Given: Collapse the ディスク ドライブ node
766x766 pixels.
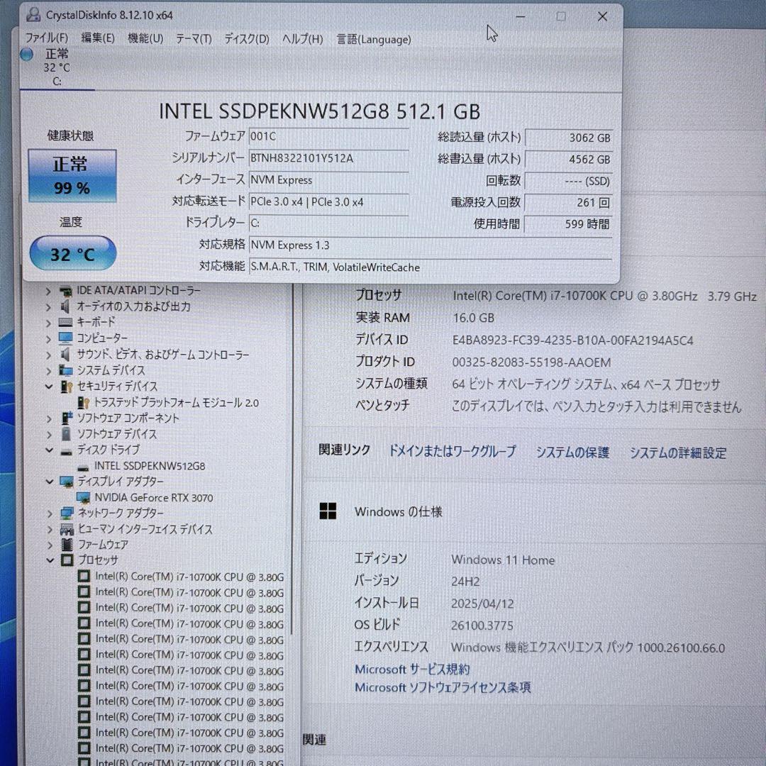Looking at the screenshot, I should pyautogui.click(x=49, y=450).
